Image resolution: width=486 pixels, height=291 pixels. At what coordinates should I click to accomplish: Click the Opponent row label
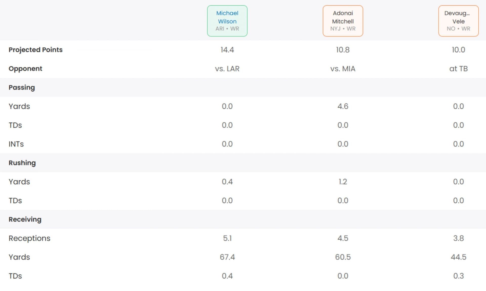click(x=25, y=69)
